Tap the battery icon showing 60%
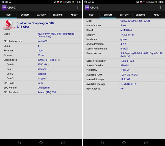 (156, 2)
